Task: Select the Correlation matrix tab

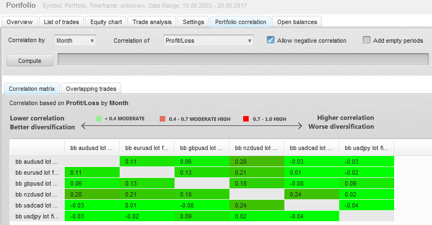Action: point(31,88)
